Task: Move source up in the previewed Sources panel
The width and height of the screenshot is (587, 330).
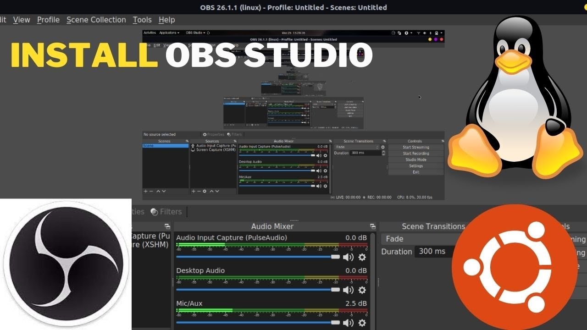Action: (211, 191)
